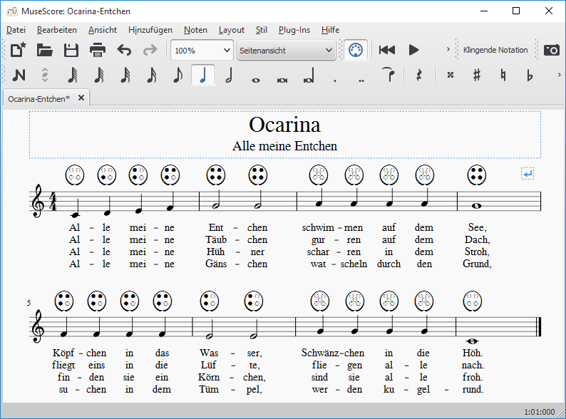The height and width of the screenshot is (419, 566).
Task: Rewind playback to the start
Action: coord(387,50)
